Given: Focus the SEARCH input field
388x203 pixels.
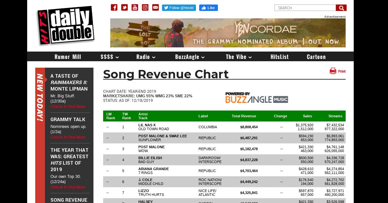Looking at the screenshot, I should click(x=305, y=8).
